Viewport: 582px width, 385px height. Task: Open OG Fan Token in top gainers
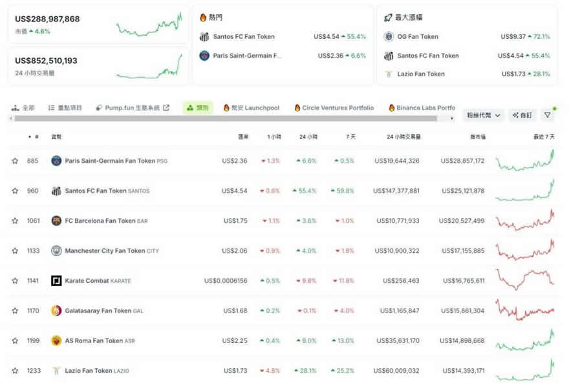(x=418, y=36)
